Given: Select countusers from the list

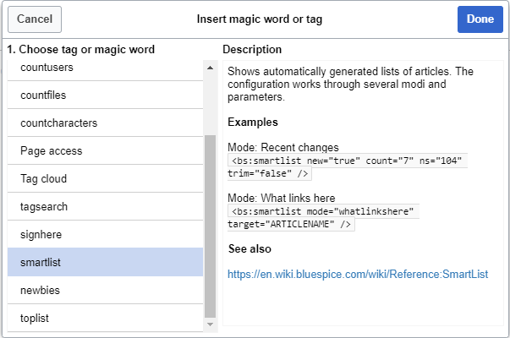Looking at the screenshot, I should pyautogui.click(x=105, y=68).
